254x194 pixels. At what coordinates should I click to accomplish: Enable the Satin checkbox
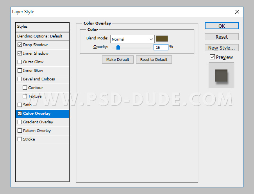(x=20, y=105)
